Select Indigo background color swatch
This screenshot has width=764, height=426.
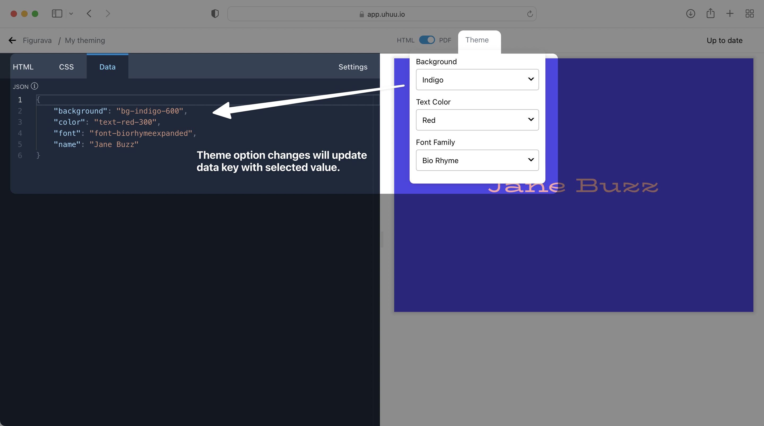(x=476, y=79)
